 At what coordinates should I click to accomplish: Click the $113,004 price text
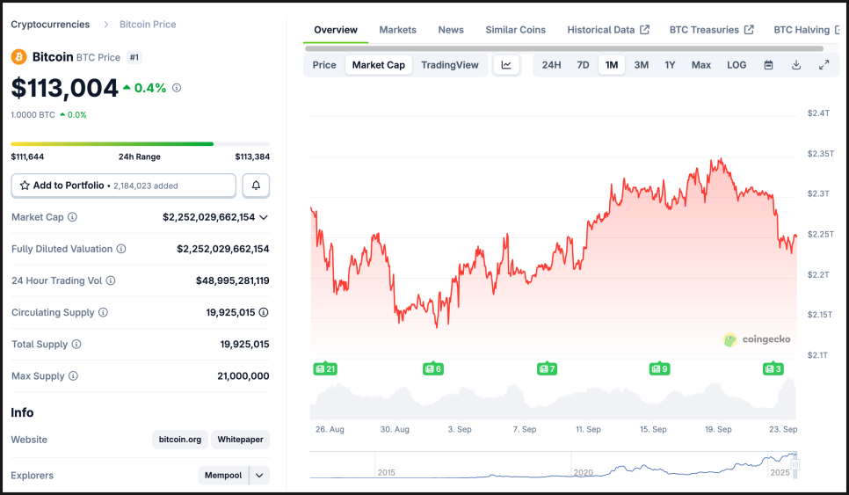[x=64, y=88]
